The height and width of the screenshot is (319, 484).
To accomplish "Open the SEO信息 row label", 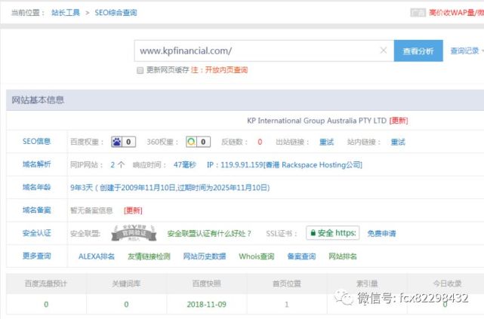I will pos(36,142).
